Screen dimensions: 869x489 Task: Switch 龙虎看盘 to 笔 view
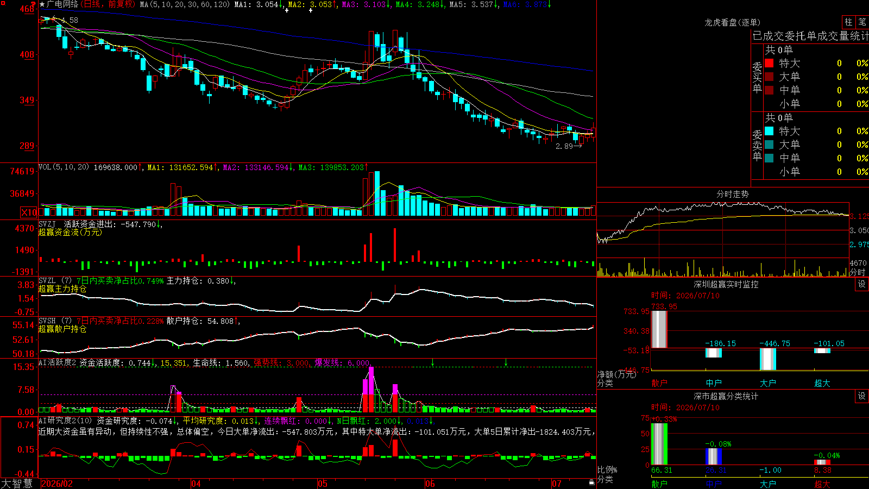pos(862,22)
